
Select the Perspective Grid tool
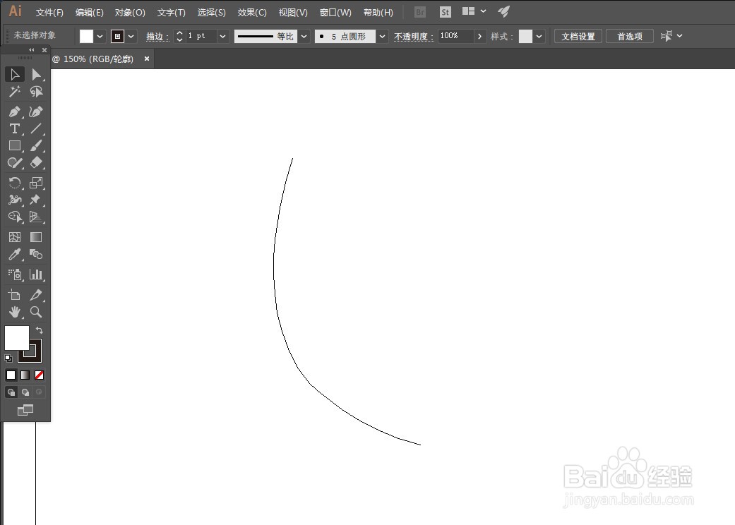click(x=36, y=217)
